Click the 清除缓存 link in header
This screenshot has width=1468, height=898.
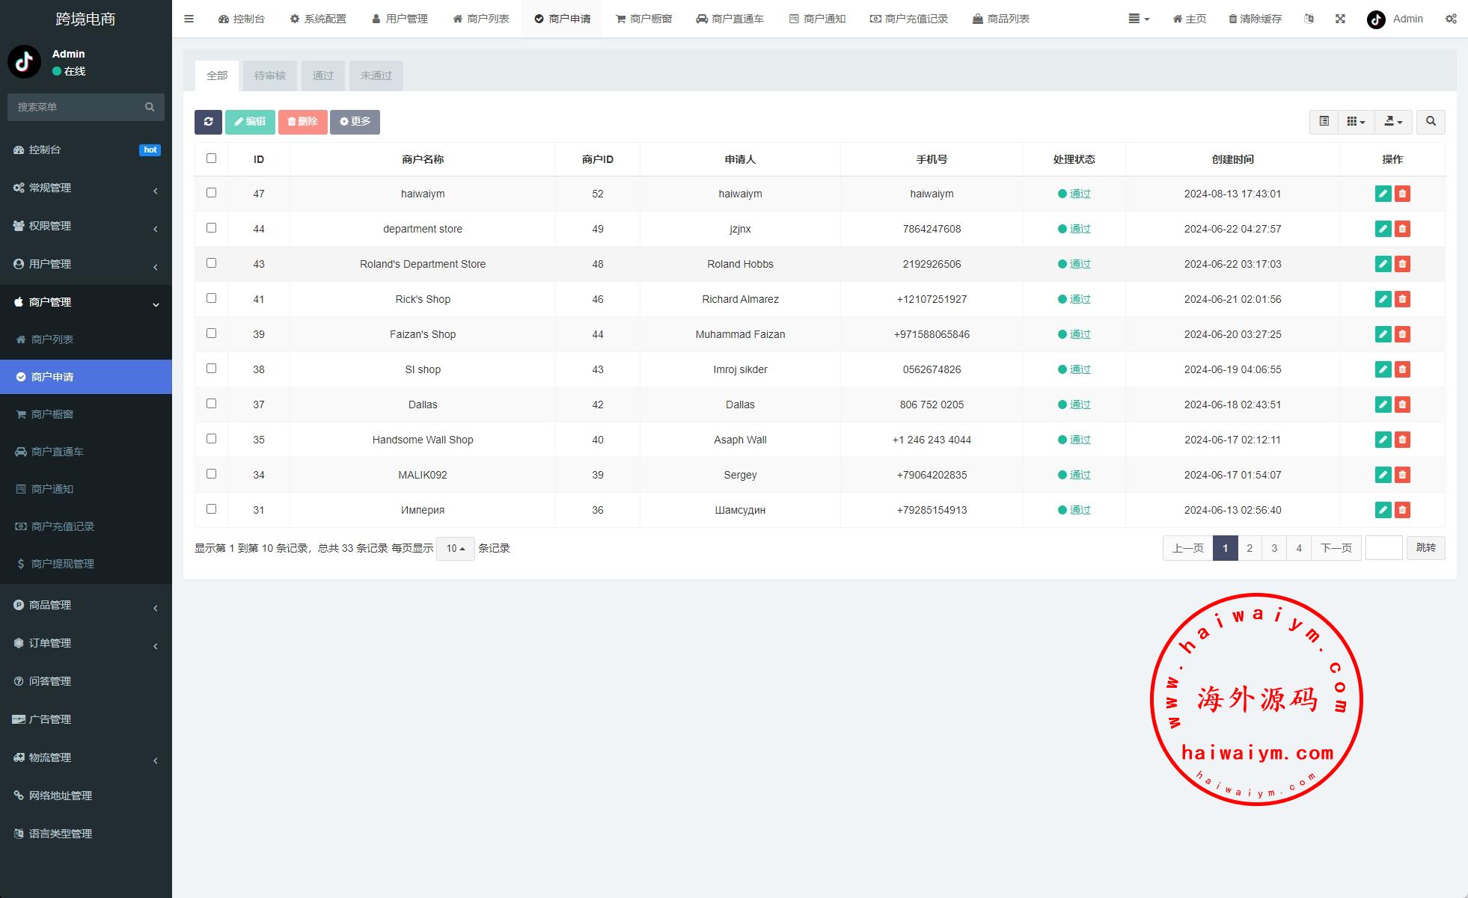pos(1255,19)
